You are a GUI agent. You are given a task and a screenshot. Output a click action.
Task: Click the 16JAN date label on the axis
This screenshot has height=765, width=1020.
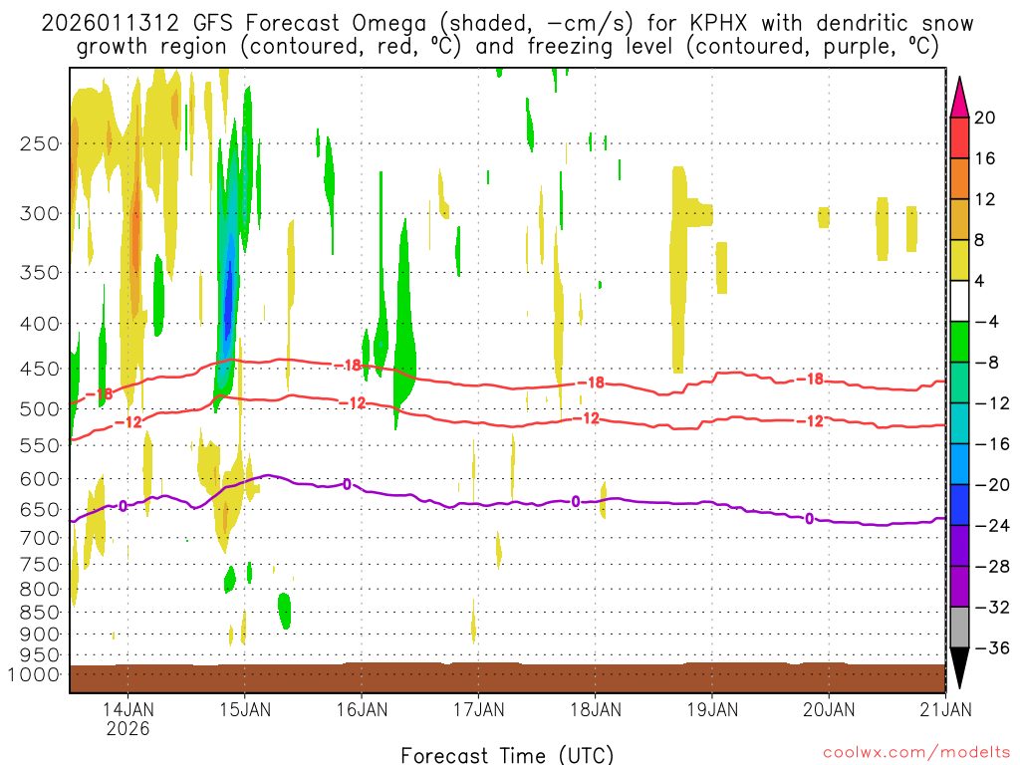[x=362, y=709]
